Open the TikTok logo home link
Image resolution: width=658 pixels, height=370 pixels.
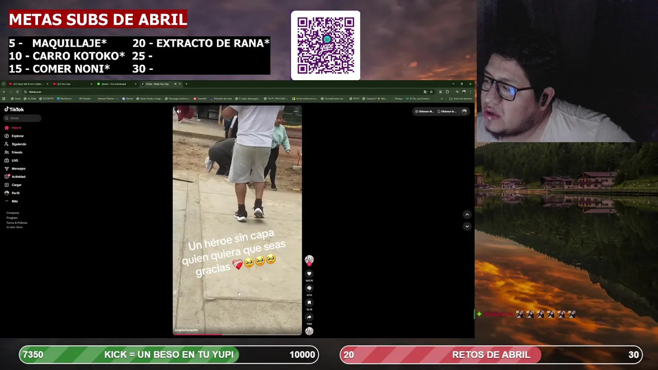pos(14,109)
